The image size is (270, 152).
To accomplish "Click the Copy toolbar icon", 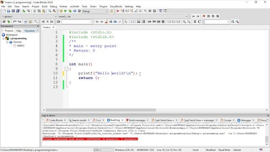I will [39, 11].
